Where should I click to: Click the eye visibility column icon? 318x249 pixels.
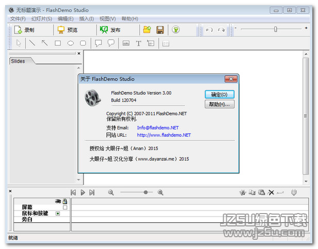[x=58, y=201]
